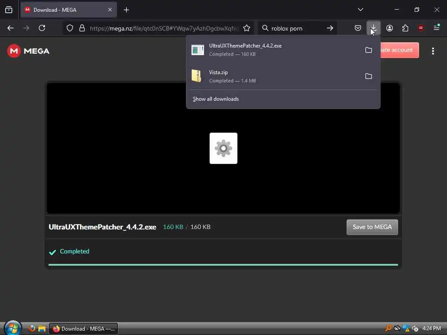447x335 pixels.
Task: Go back to the previous page
Action: [10, 28]
